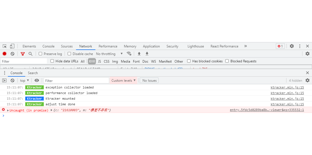
Task: Create a live expression with the eye icon
Action: 36,81
